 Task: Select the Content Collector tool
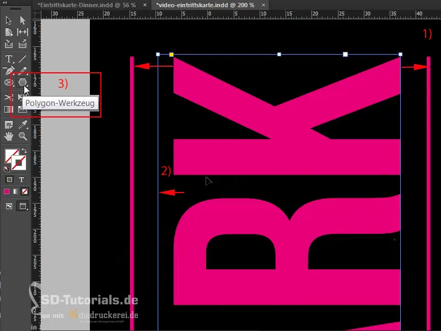point(9,44)
